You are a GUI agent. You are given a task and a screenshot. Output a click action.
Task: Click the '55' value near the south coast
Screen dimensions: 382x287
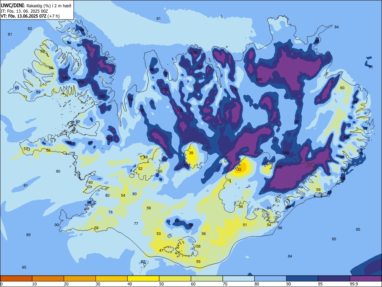pos(198,261)
